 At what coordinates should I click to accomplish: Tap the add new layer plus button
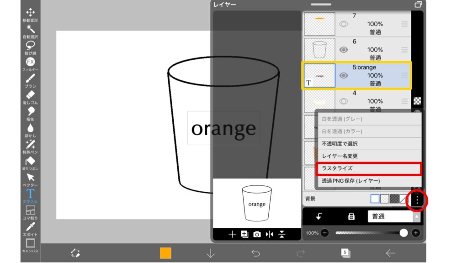(x=232, y=234)
